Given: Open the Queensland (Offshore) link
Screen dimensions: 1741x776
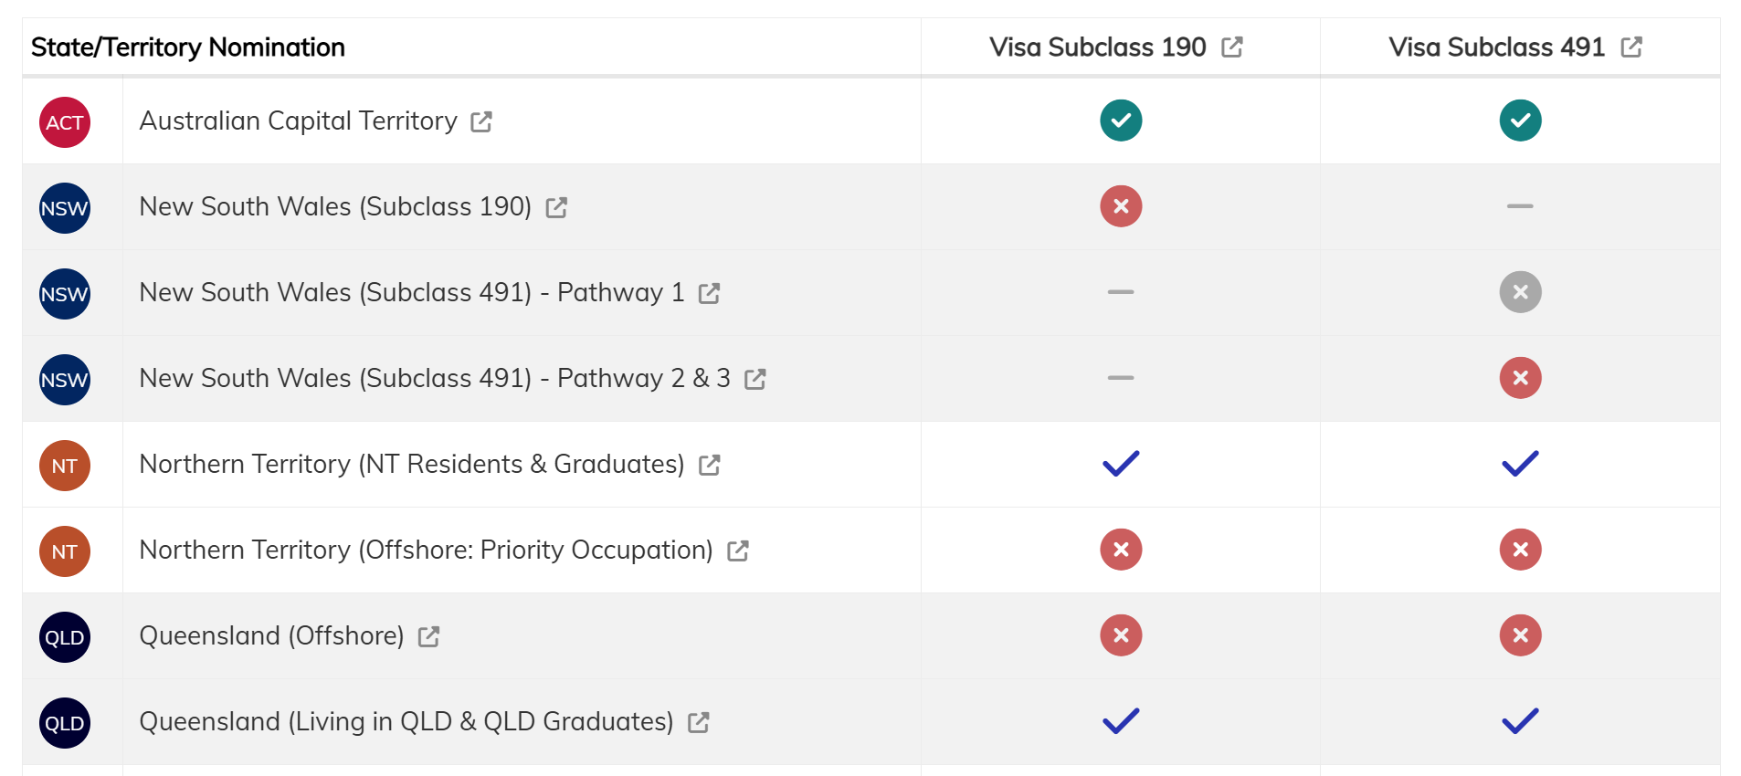Looking at the screenshot, I should tap(271, 635).
